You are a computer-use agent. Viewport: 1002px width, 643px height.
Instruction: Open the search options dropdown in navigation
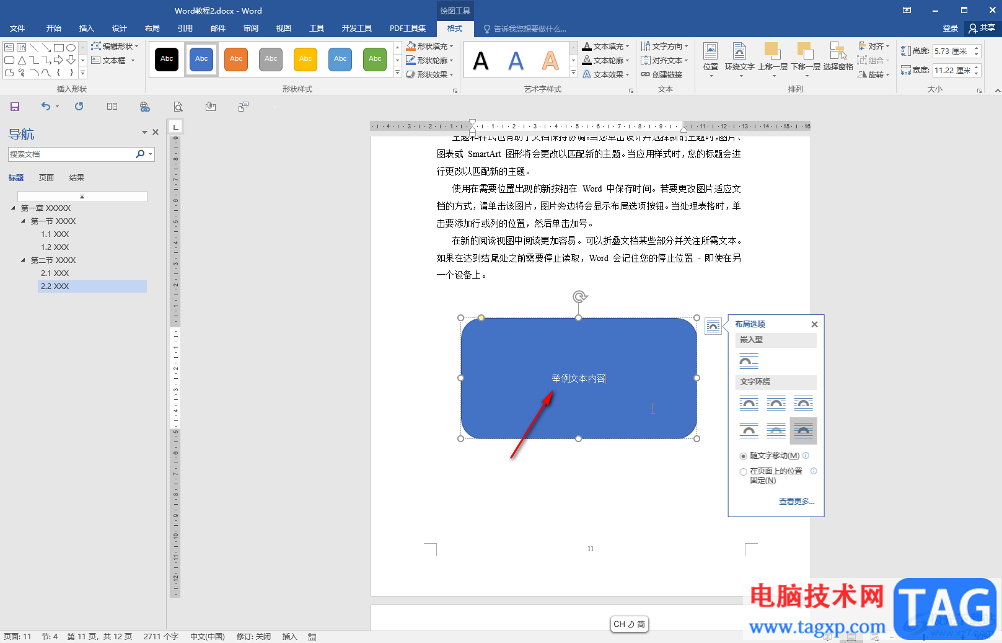point(151,154)
